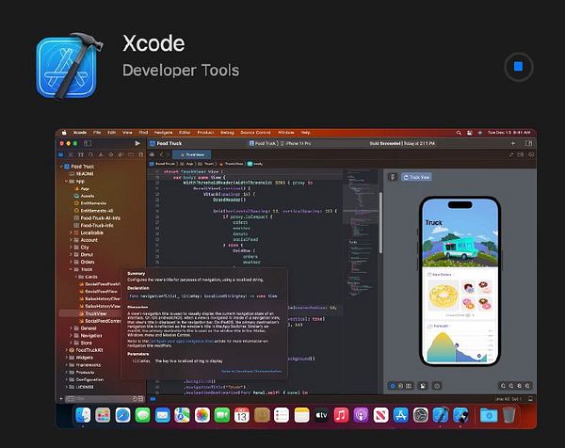Image resolution: width=565 pixels, height=448 pixels.
Task: Select the variants grid preview button
Action: (409, 386)
